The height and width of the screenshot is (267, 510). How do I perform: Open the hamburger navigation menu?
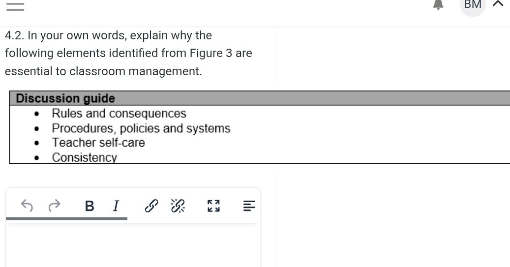tap(15, 6)
